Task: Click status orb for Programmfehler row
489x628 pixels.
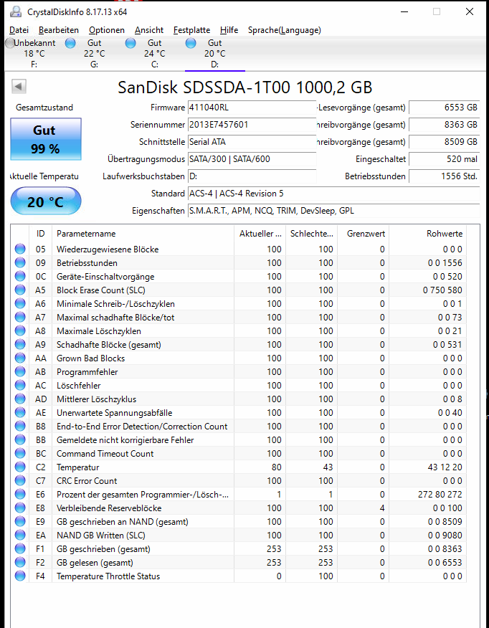Action: 20,371
